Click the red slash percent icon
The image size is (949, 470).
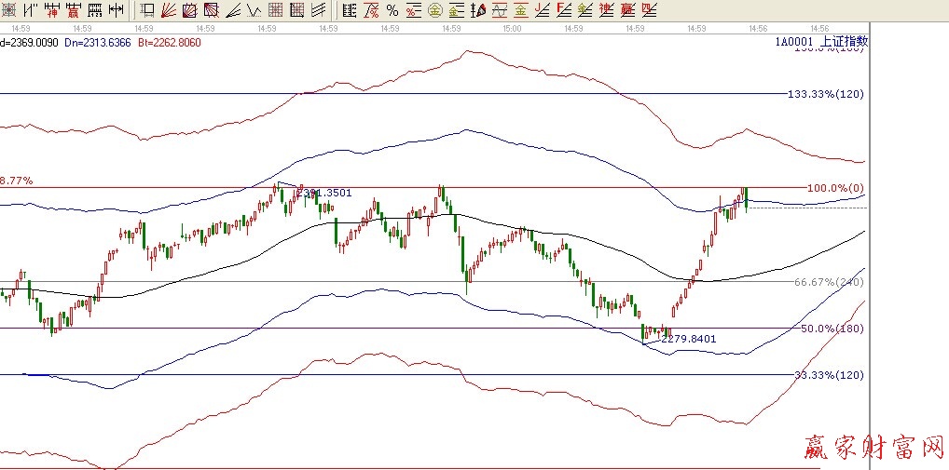(x=371, y=10)
